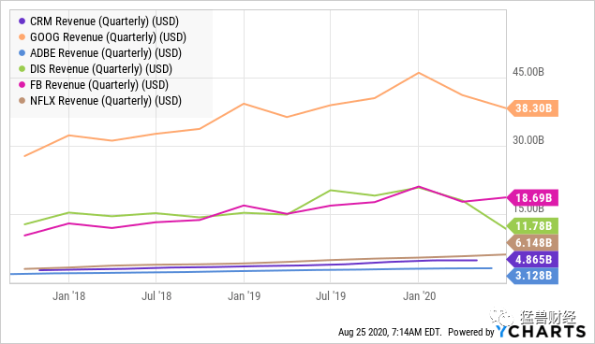This screenshot has height=344, width=595.
Task: Click the blue ADBE legend dot
Action: pos(22,53)
